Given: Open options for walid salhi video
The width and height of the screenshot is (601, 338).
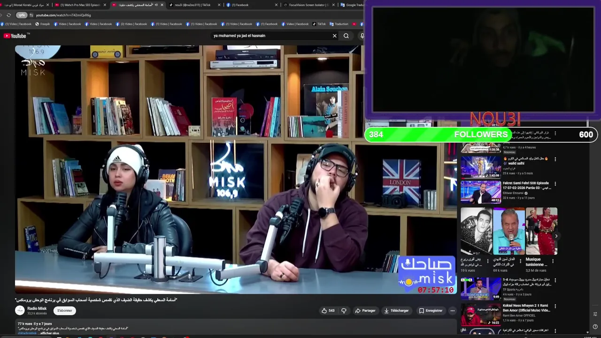Looking at the screenshot, I should [555, 159].
